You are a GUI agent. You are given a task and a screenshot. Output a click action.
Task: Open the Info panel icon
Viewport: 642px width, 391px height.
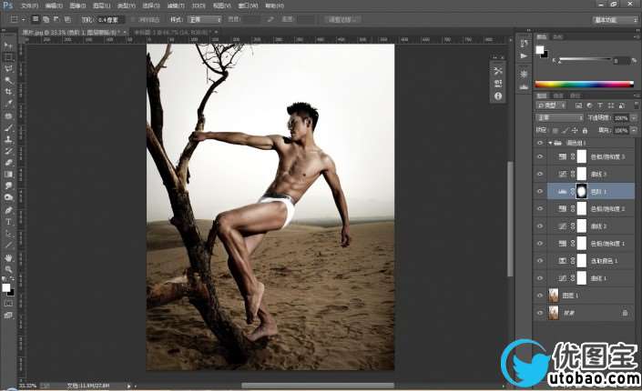tap(498, 96)
